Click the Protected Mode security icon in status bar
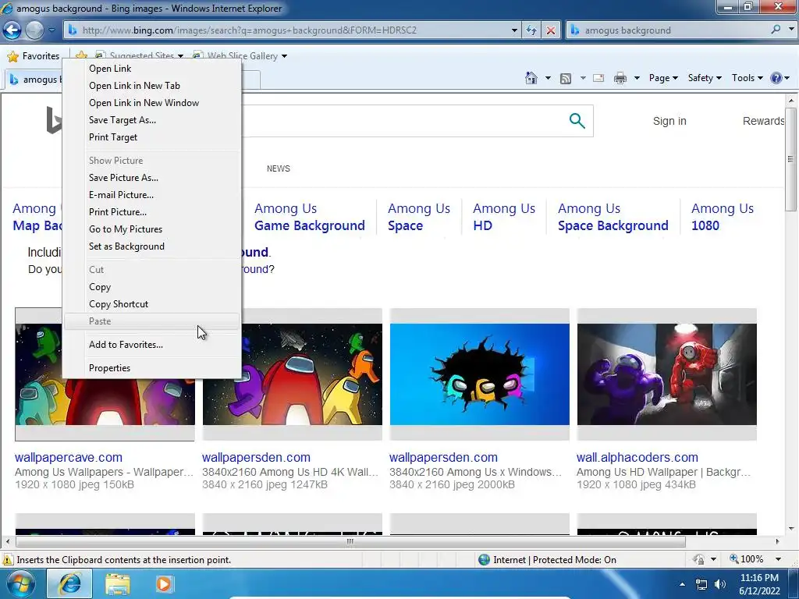This screenshot has width=799, height=599. pos(698,559)
